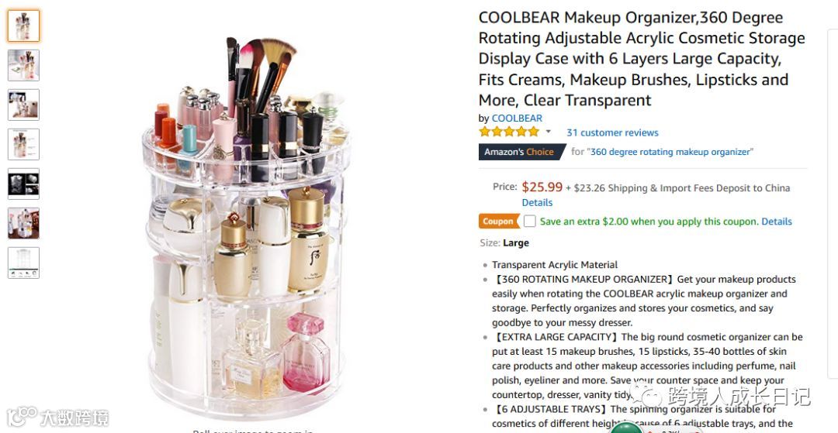Select the last product thumbnail image
Screen dimensions: 838x433
(x=23, y=263)
